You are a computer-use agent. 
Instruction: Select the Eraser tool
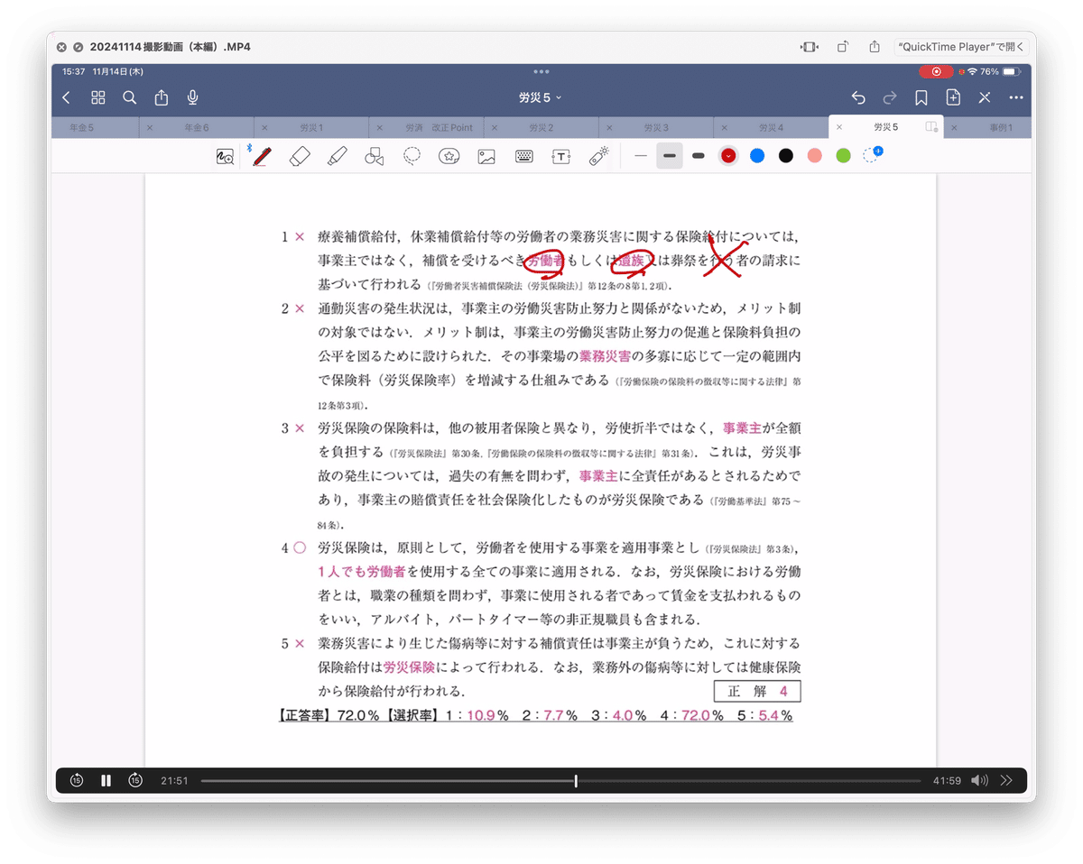pyautogui.click(x=300, y=156)
